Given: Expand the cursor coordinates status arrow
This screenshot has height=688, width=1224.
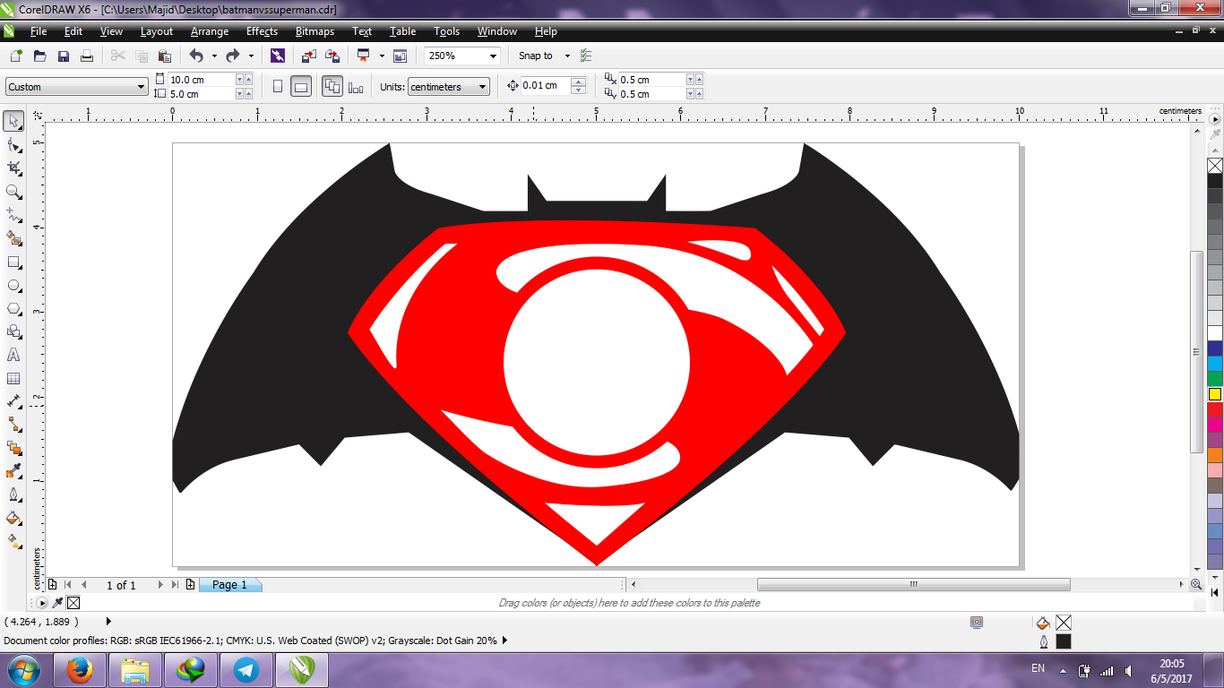Looking at the screenshot, I should [x=108, y=621].
